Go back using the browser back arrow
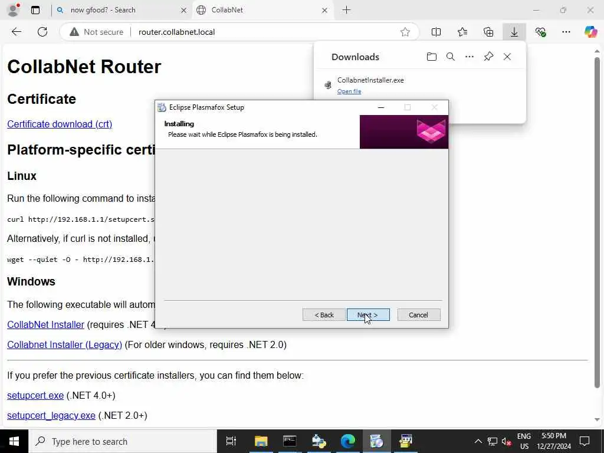Viewport: 604px width, 453px height. point(16,32)
